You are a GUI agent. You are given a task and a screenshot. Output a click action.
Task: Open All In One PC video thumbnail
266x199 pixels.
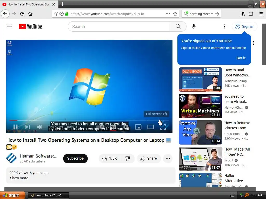200,159
